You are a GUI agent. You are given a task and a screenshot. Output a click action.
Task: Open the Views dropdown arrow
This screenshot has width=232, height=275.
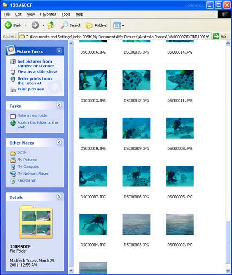123,26
